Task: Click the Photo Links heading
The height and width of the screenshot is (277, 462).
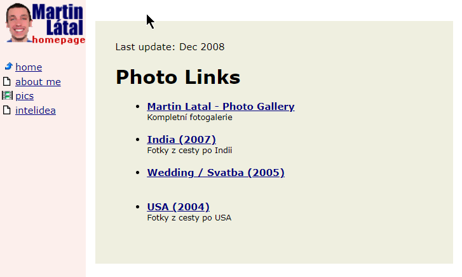Action: (178, 78)
